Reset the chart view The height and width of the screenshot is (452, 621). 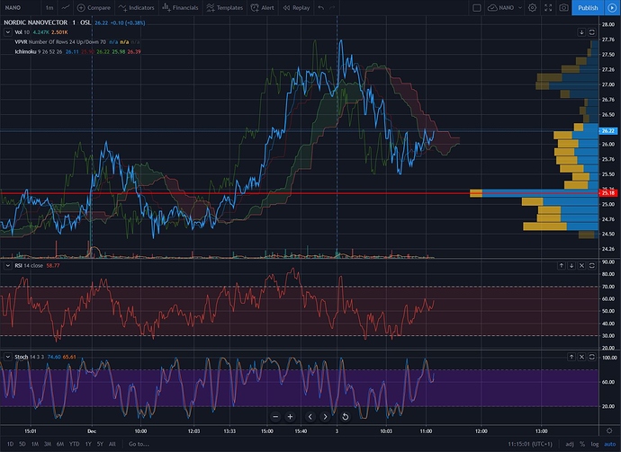(345, 416)
